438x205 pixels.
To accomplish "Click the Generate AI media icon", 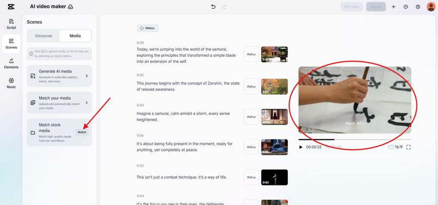I will [33, 76].
